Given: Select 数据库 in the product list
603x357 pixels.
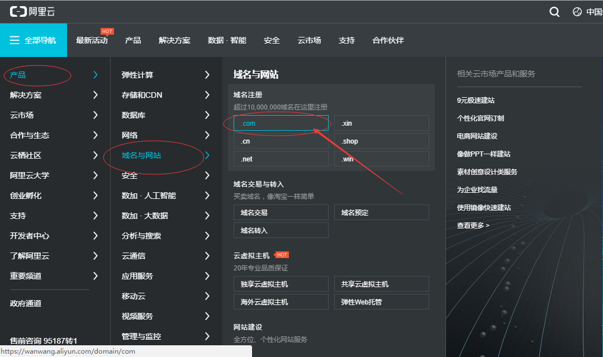Looking at the screenshot, I should (x=134, y=115).
